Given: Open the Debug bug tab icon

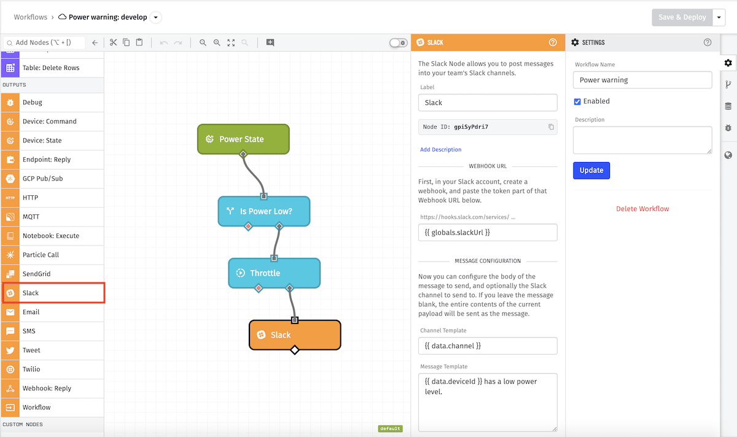Looking at the screenshot, I should (728, 128).
